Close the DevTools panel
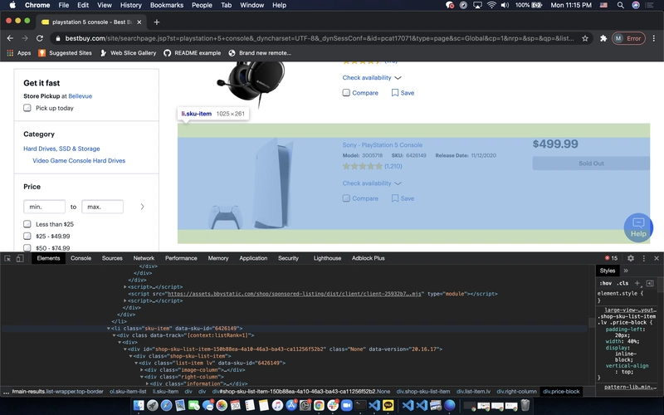 point(657,258)
